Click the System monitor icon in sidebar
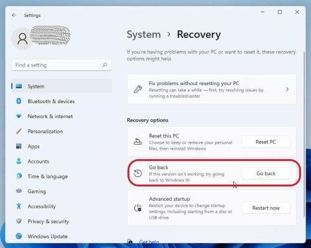Image resolution: width=311 pixels, height=248 pixels. tap(19, 86)
